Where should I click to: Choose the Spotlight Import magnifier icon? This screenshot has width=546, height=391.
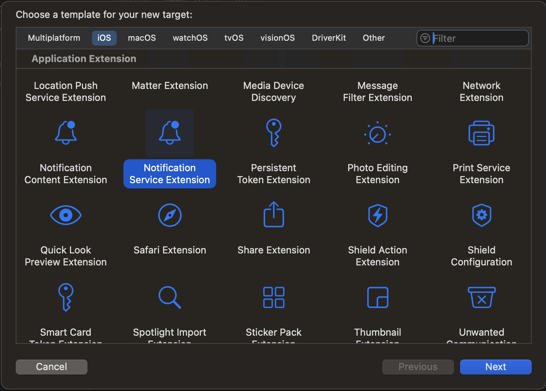pos(170,297)
